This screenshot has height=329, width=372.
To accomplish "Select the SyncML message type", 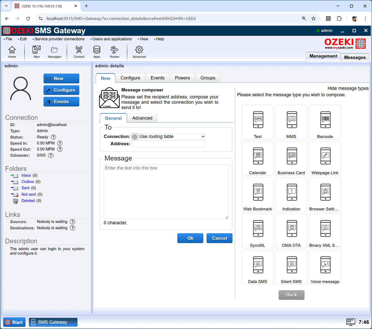I will [258, 231].
